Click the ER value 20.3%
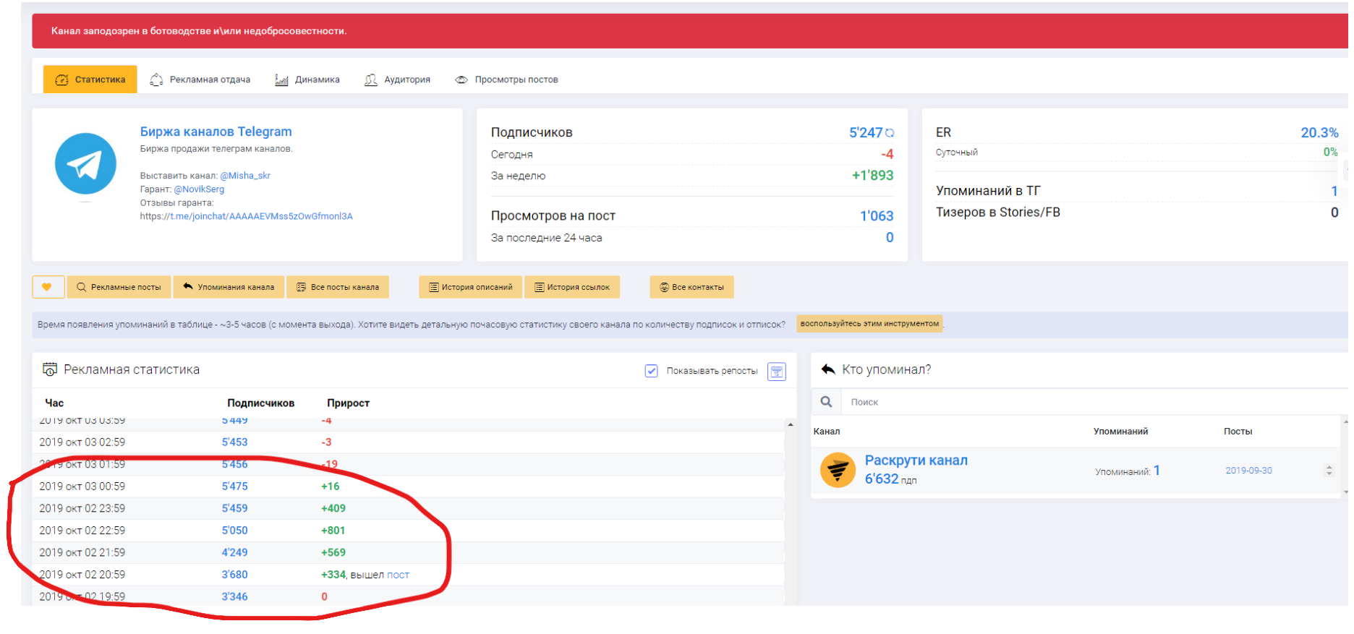The image size is (1354, 634). [1319, 132]
